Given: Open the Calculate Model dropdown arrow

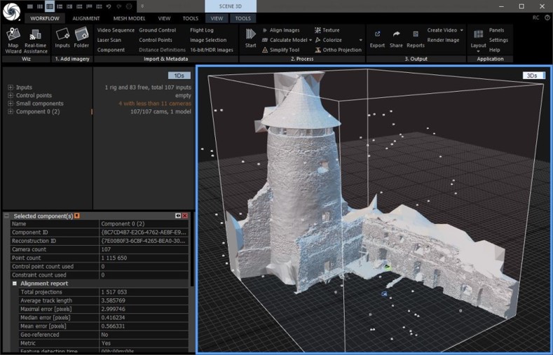Looking at the screenshot, I should pyautogui.click(x=310, y=41).
